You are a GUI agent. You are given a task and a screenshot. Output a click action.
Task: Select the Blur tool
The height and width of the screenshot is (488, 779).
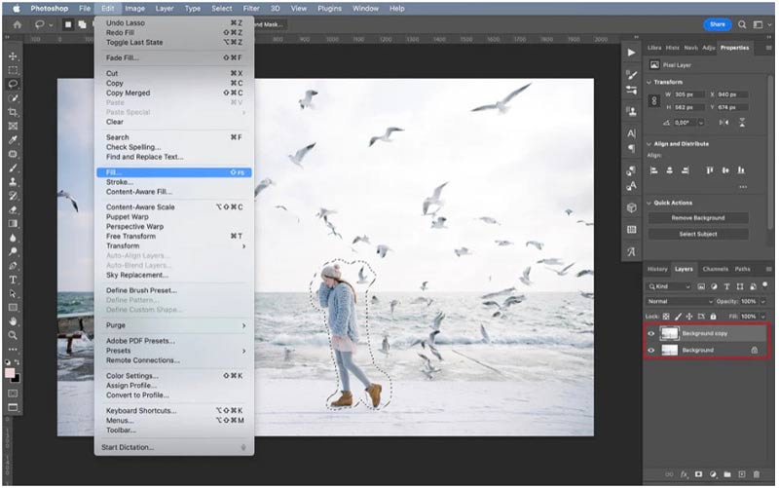tap(13, 238)
